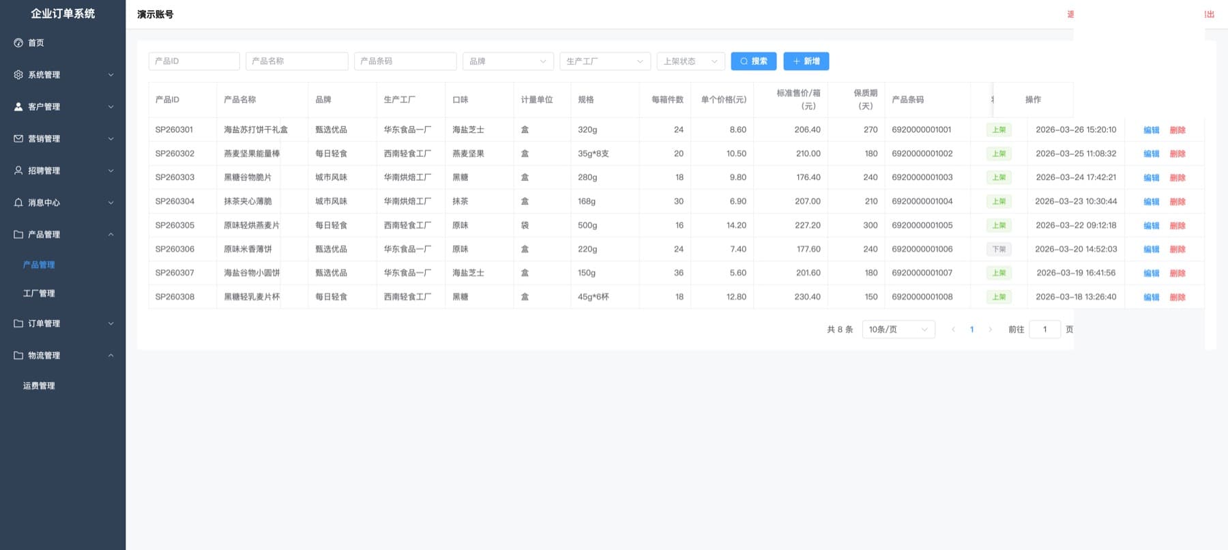This screenshot has width=1228, height=550.
Task: Expand the 招聘管理 menu chevron
Action: (x=111, y=171)
